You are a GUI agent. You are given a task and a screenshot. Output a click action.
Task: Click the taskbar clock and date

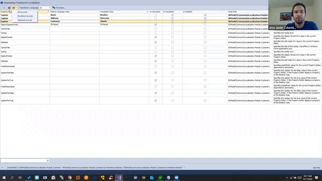(x=307, y=177)
